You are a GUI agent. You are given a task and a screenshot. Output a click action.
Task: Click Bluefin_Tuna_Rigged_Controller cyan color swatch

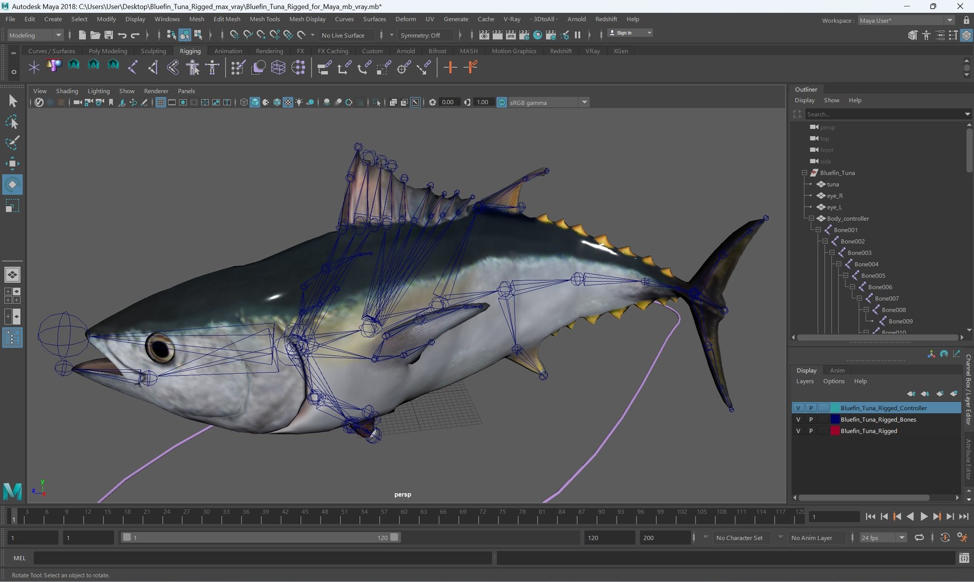point(835,408)
